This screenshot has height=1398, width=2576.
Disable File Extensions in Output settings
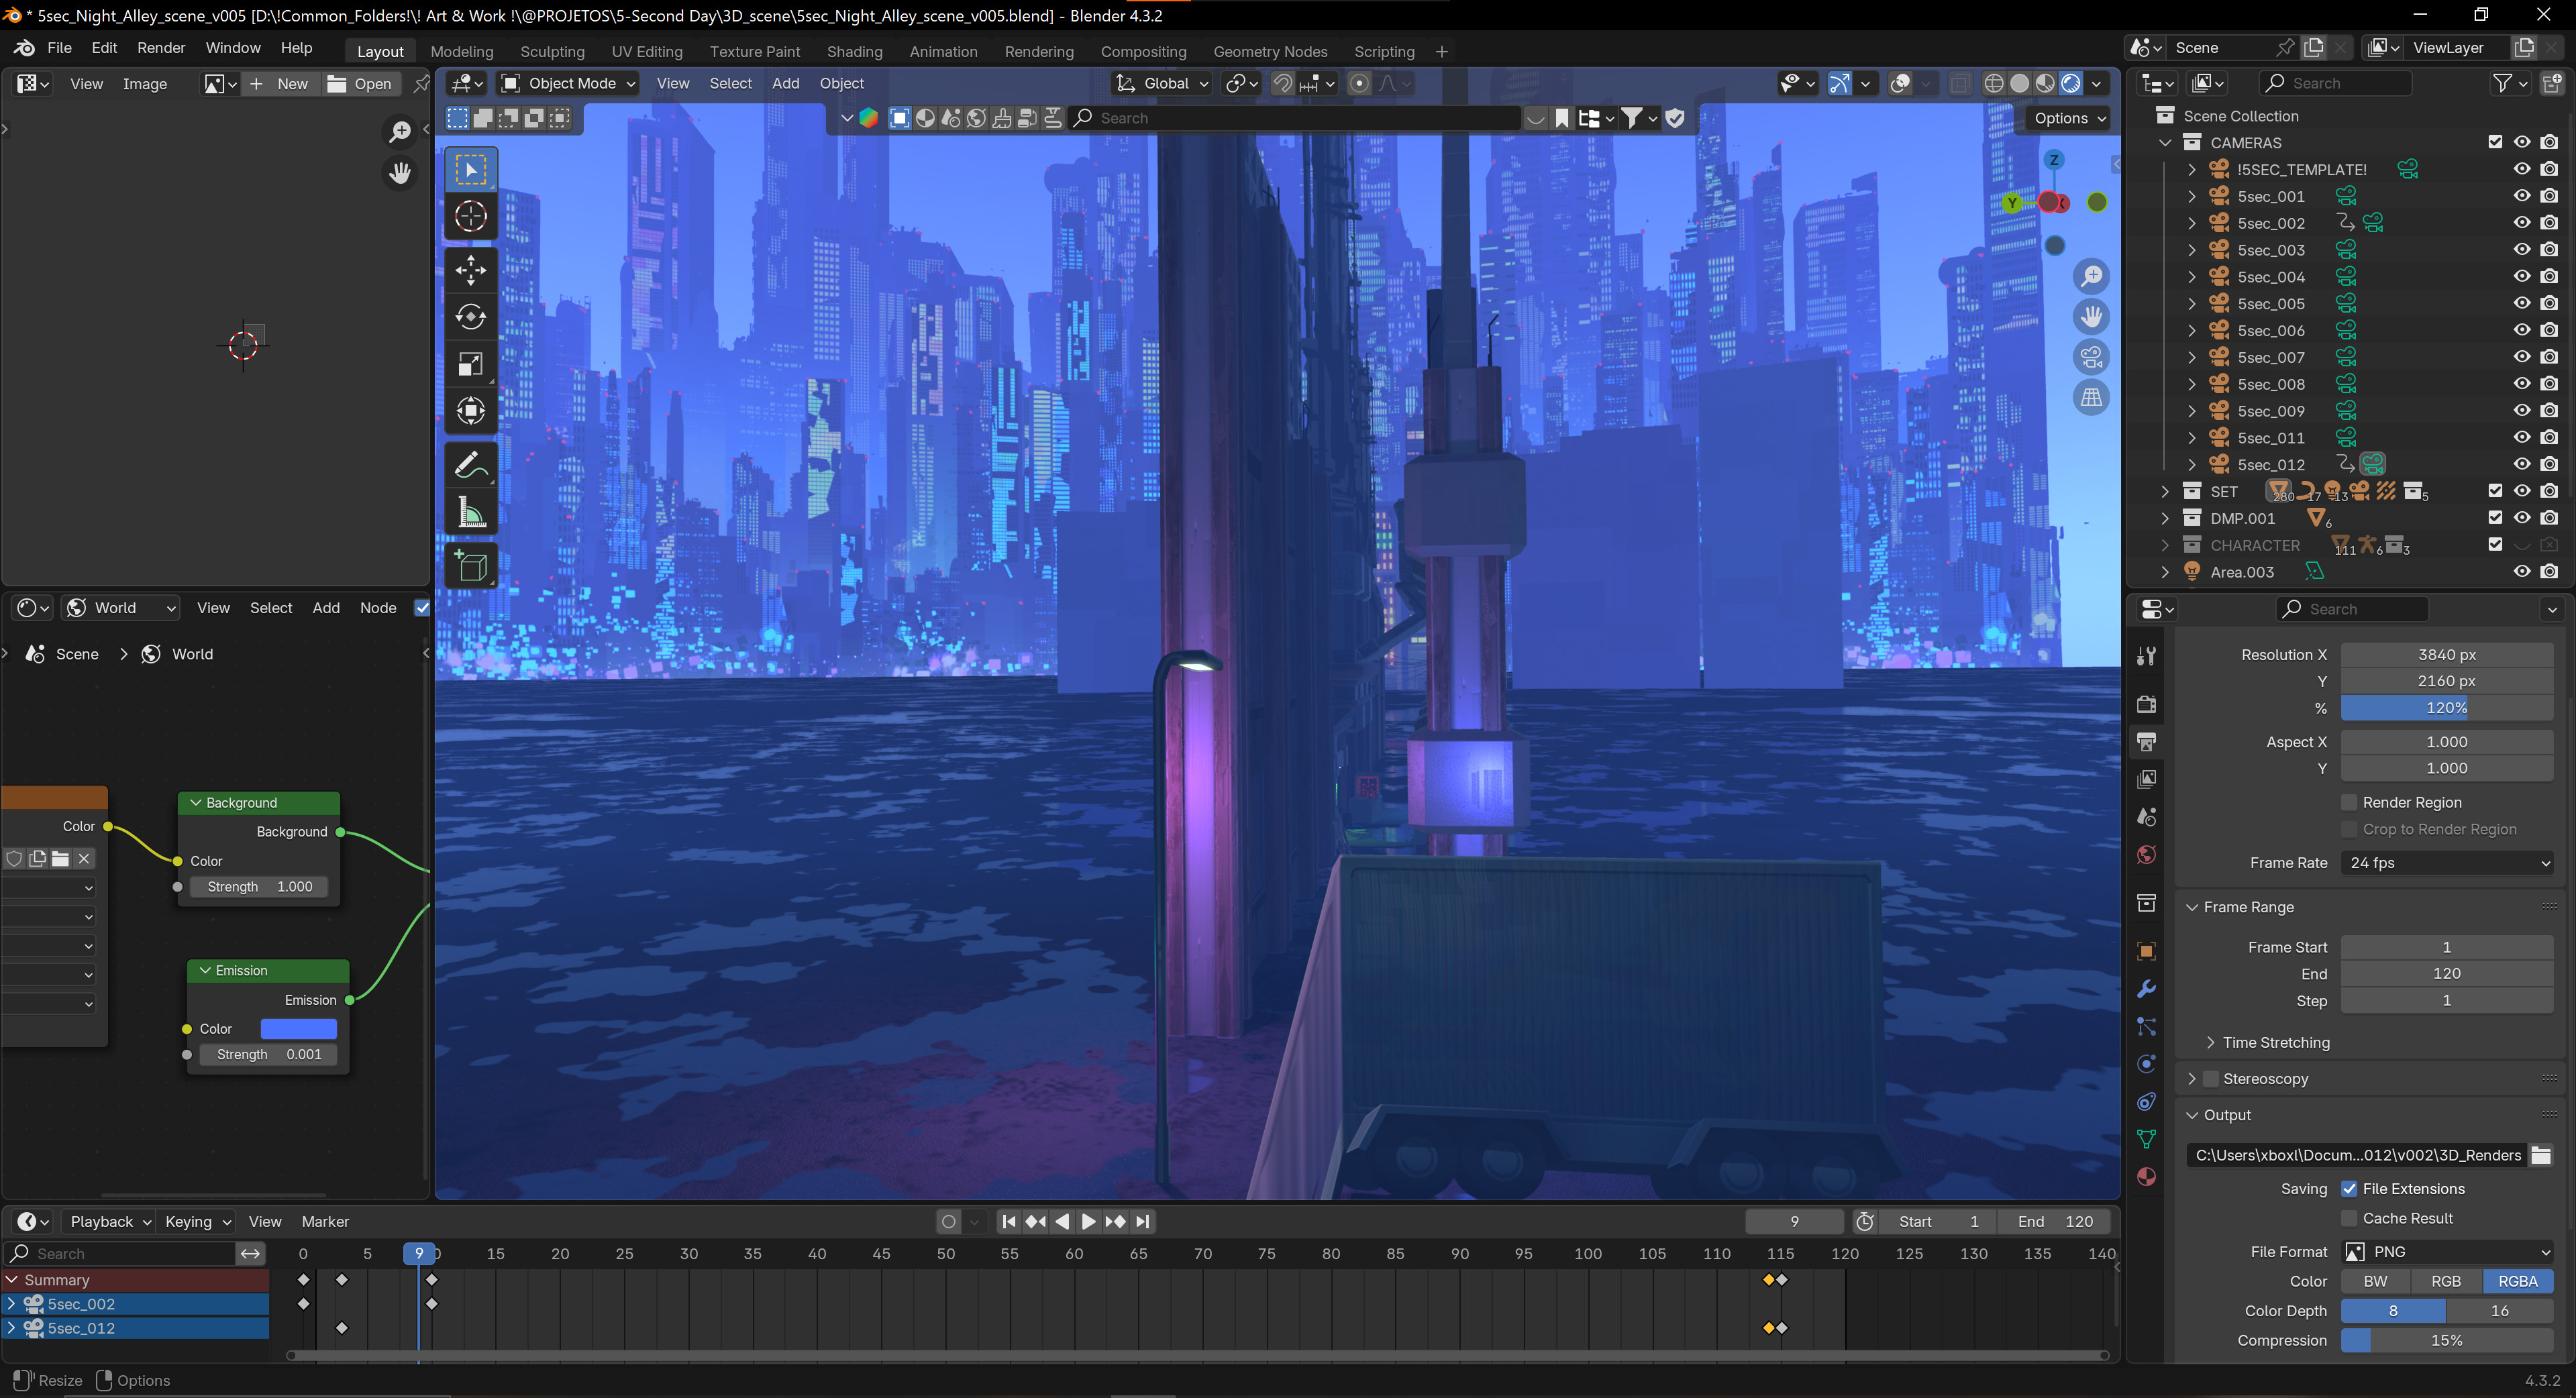click(2351, 1188)
